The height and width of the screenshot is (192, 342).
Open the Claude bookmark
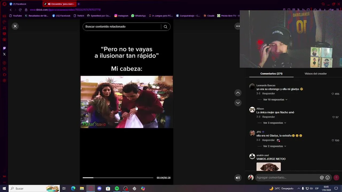(x=209, y=16)
